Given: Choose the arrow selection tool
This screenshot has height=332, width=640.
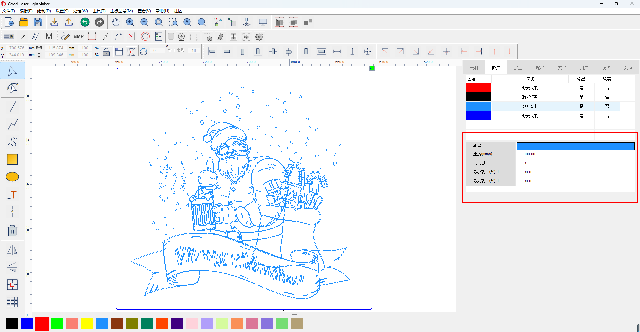Looking at the screenshot, I should coord(12,71).
